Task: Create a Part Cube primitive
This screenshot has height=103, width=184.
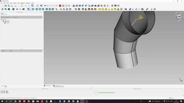Action: click(x=99, y=9)
